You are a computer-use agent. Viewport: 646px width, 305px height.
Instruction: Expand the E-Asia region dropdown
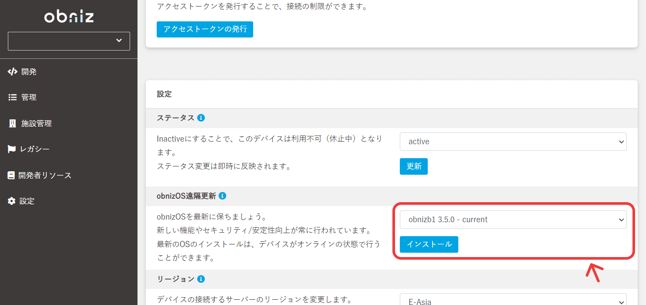point(513,301)
